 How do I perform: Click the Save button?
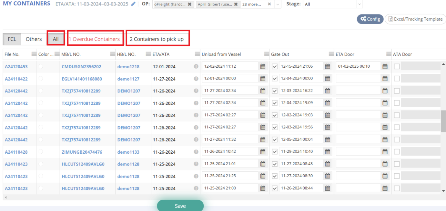point(180,206)
